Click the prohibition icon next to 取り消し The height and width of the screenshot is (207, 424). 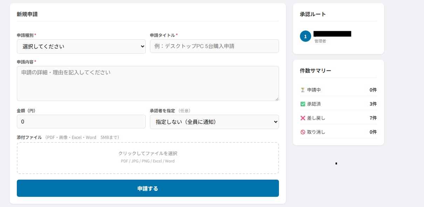(x=303, y=132)
